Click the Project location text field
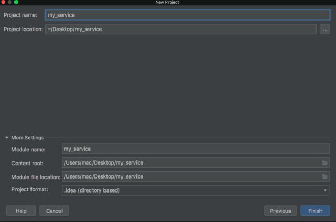Screen dimensions: 336x222 coord(181,29)
